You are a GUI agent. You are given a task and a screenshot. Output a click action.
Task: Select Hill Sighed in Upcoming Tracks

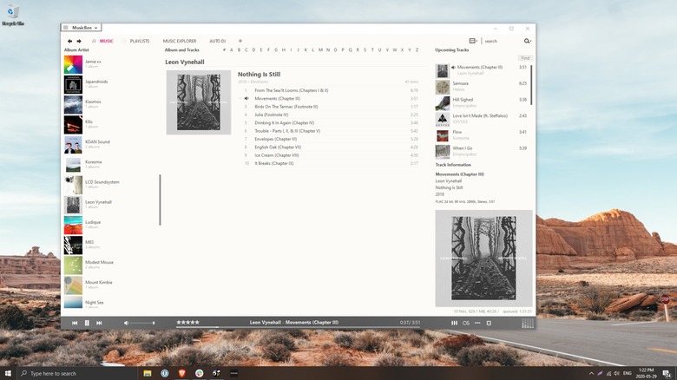[x=482, y=102]
